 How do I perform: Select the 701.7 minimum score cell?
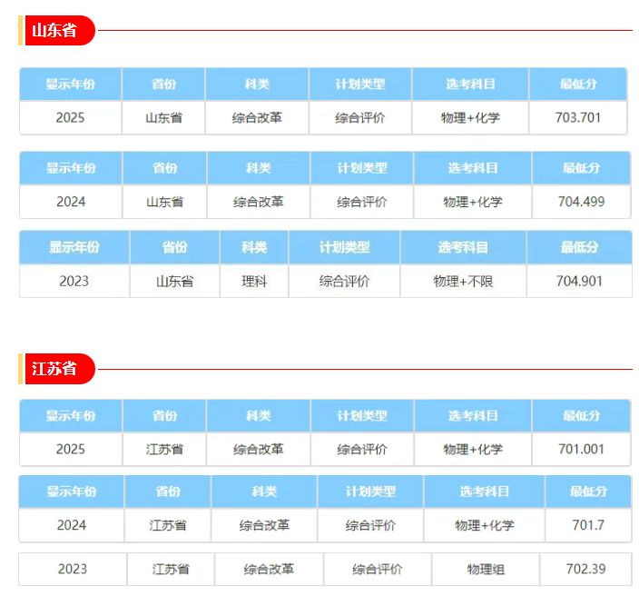pos(588,525)
